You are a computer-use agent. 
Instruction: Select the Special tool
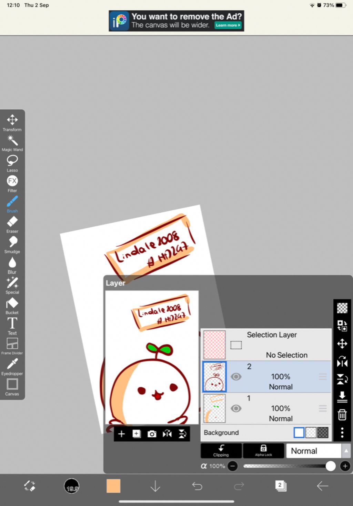[x=12, y=285]
